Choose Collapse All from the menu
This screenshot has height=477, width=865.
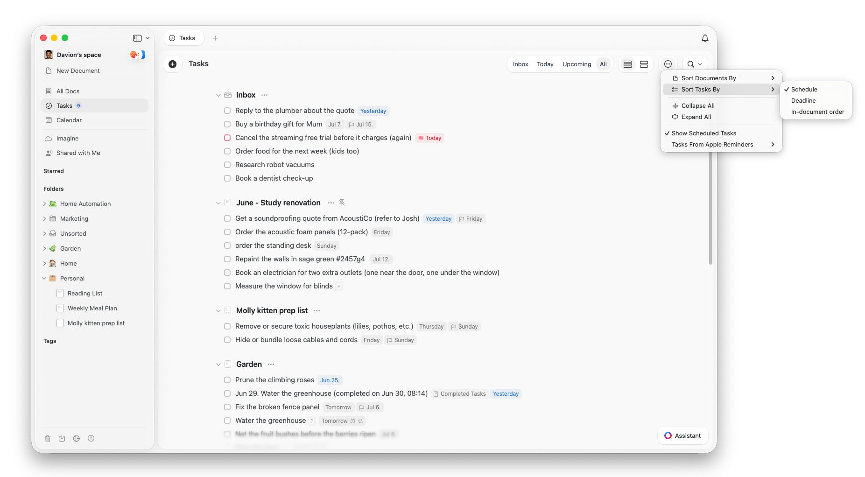point(721,105)
